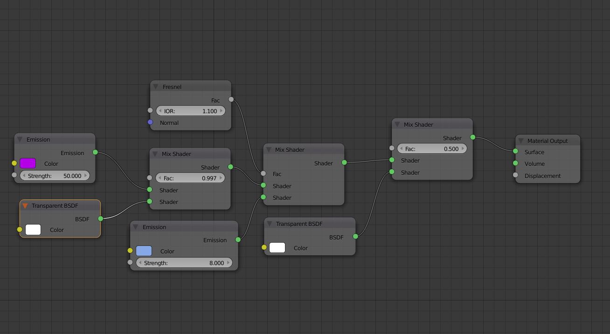
Task: Collapse the Emission node with Strength 8.000
Action: [136, 227]
